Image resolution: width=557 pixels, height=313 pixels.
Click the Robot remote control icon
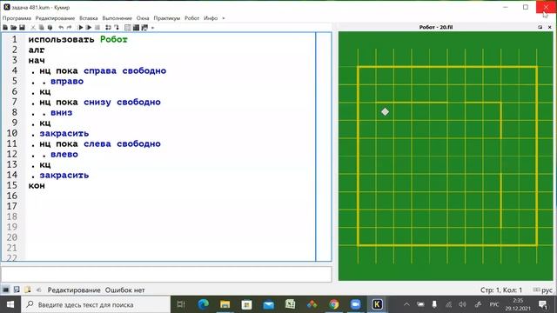point(136,27)
